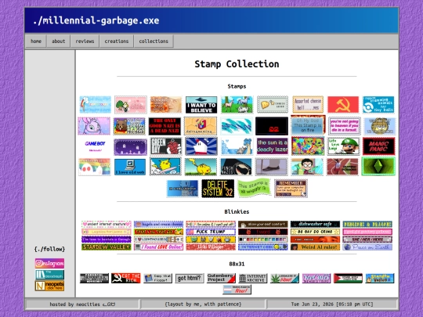Click the 'SHE / HER / HERS' blinkie

(x=367, y=239)
